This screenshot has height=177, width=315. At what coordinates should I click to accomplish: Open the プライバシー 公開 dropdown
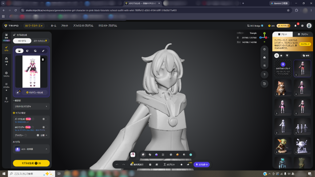point(42,135)
